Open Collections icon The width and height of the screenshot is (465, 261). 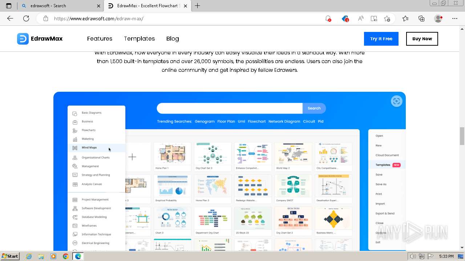click(421, 18)
